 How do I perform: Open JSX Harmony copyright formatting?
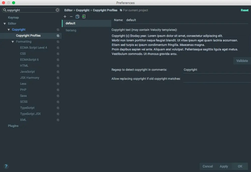point(30,78)
